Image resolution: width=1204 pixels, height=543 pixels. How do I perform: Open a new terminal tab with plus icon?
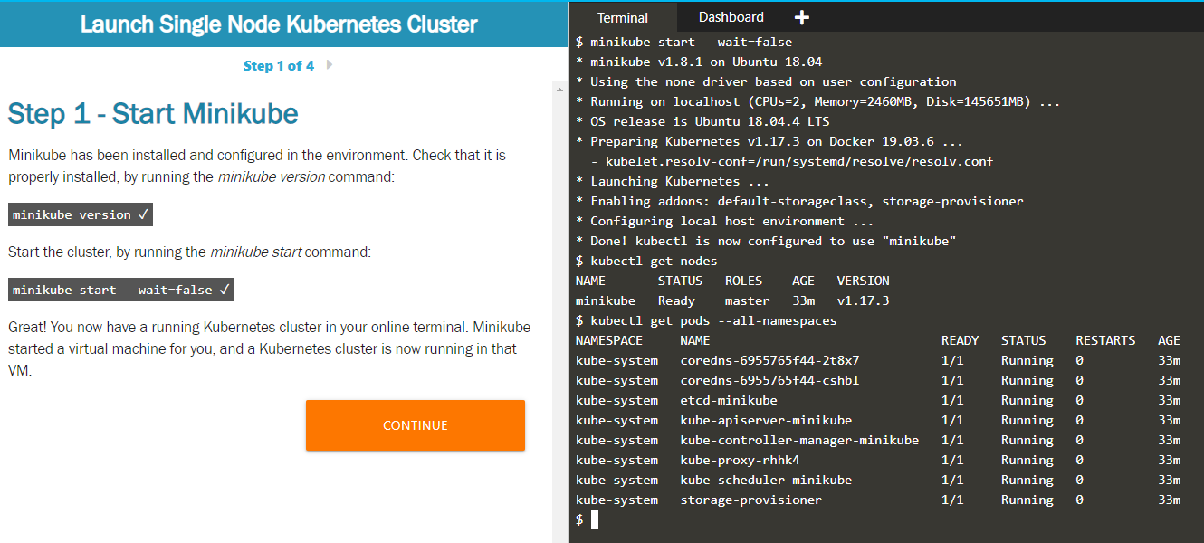pos(801,17)
